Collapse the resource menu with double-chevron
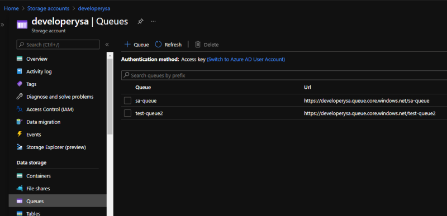This screenshot has height=216, width=447. pos(107,45)
